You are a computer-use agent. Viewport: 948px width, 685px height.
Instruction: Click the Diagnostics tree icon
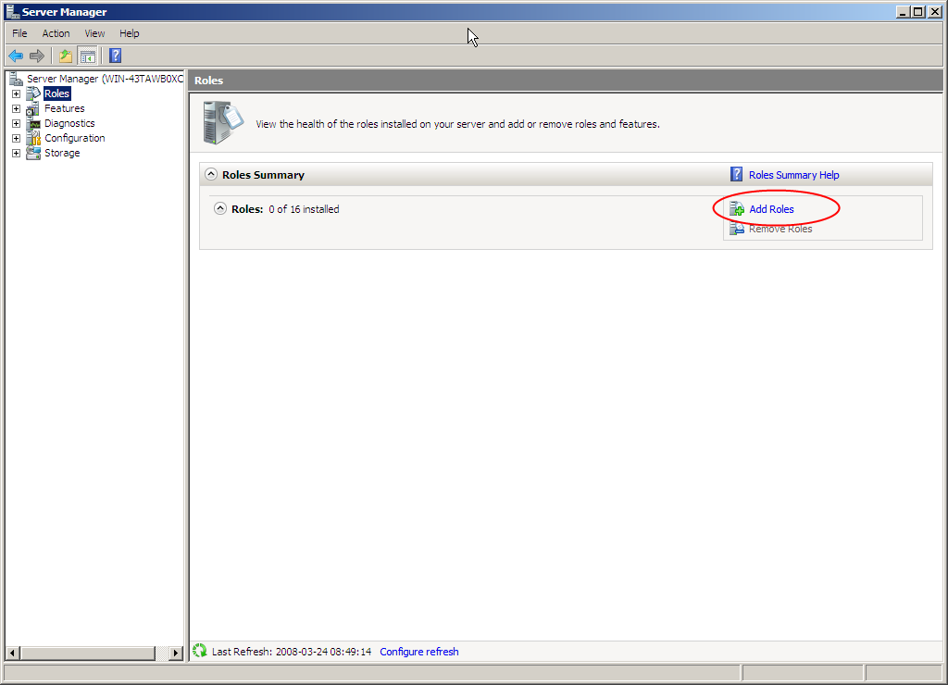pos(33,123)
